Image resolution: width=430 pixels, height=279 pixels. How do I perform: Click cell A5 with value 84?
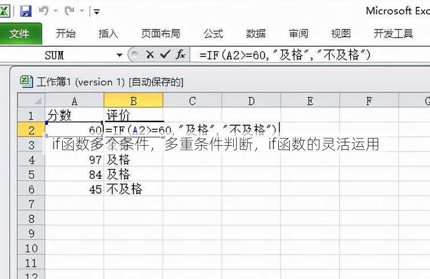[74, 174]
